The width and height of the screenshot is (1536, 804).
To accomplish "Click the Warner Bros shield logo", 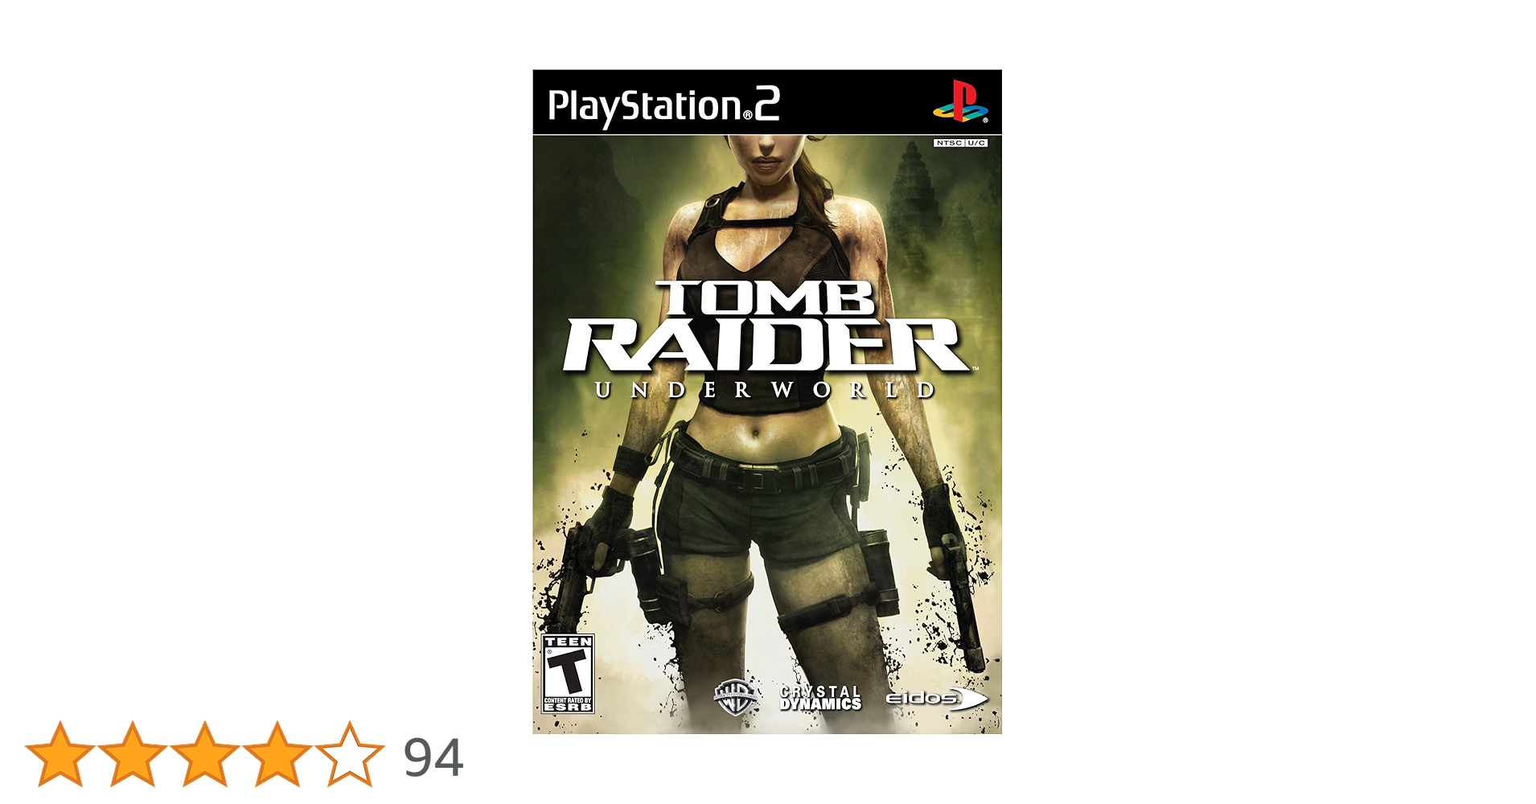I will (x=735, y=696).
